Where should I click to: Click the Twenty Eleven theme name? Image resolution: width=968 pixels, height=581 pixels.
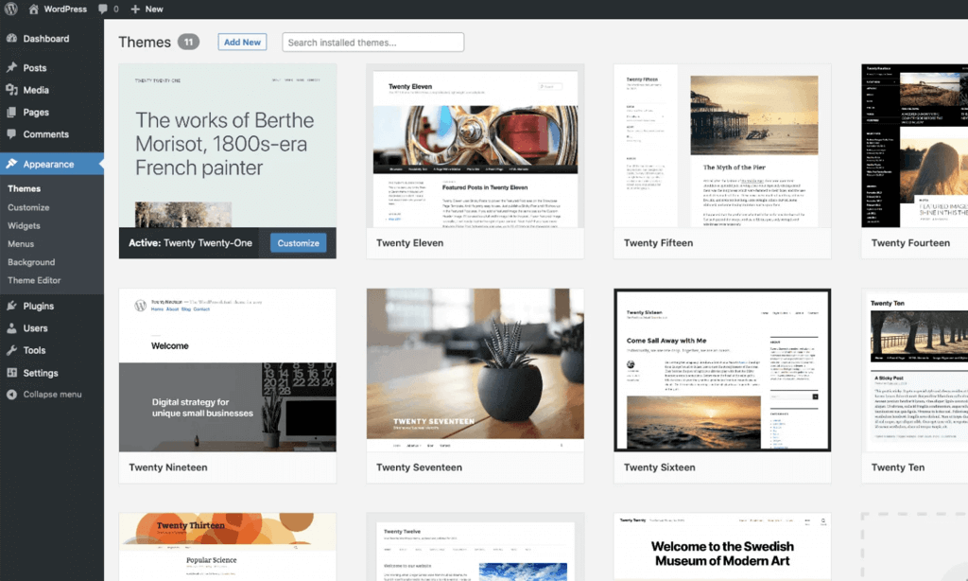coord(410,243)
